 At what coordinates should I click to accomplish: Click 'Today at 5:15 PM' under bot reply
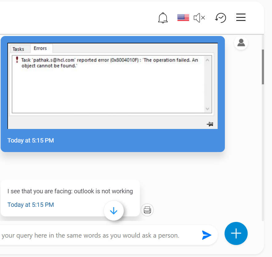[x=31, y=205]
